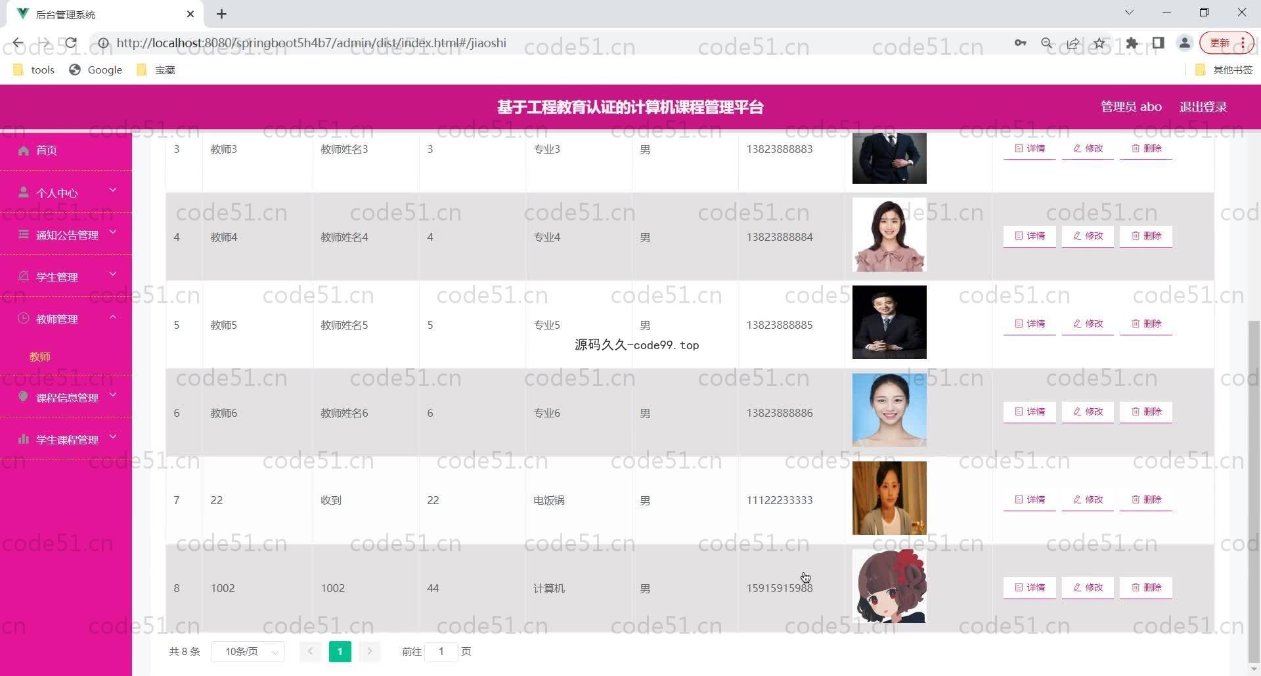Click 删除 for 教师5
Screen dimensions: 1261x676
(x=1146, y=324)
